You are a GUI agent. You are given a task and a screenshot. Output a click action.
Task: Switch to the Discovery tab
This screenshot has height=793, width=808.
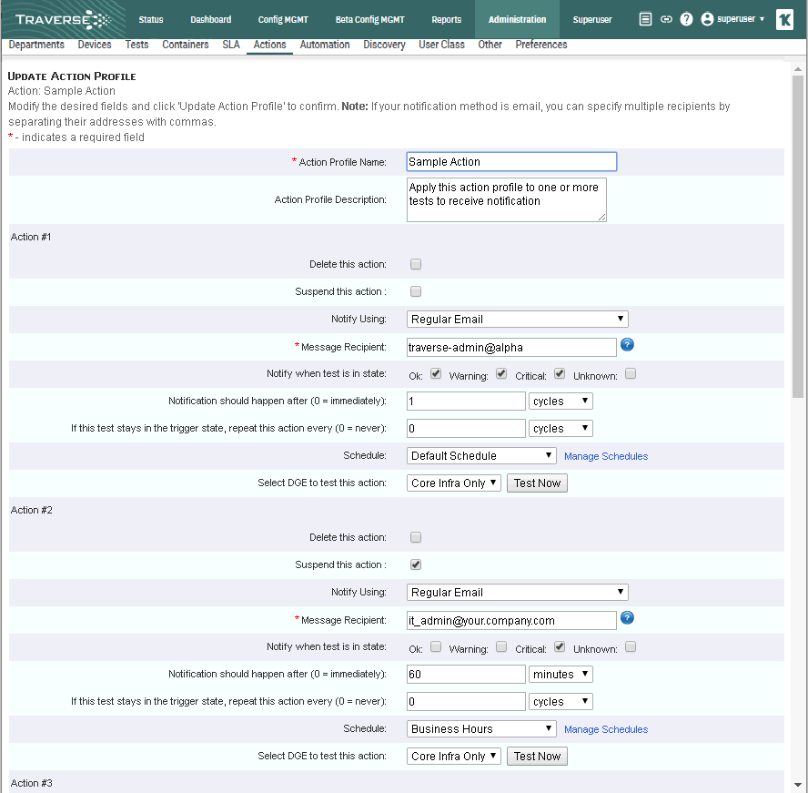pos(384,45)
